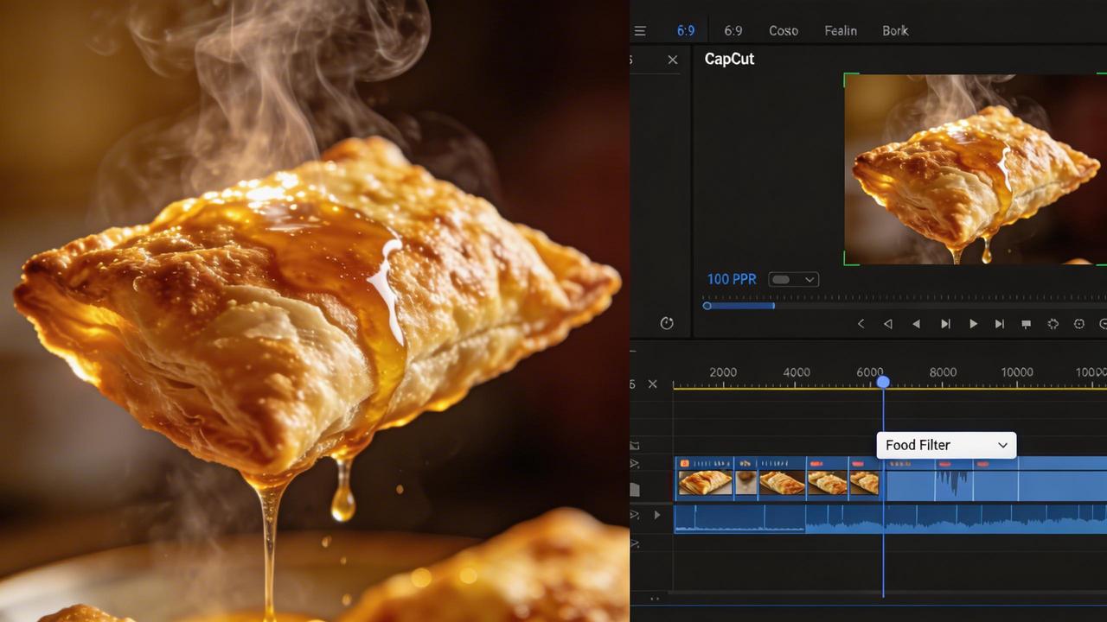
Task: Toggle the track lock icon on the timeline
Action: [634, 445]
